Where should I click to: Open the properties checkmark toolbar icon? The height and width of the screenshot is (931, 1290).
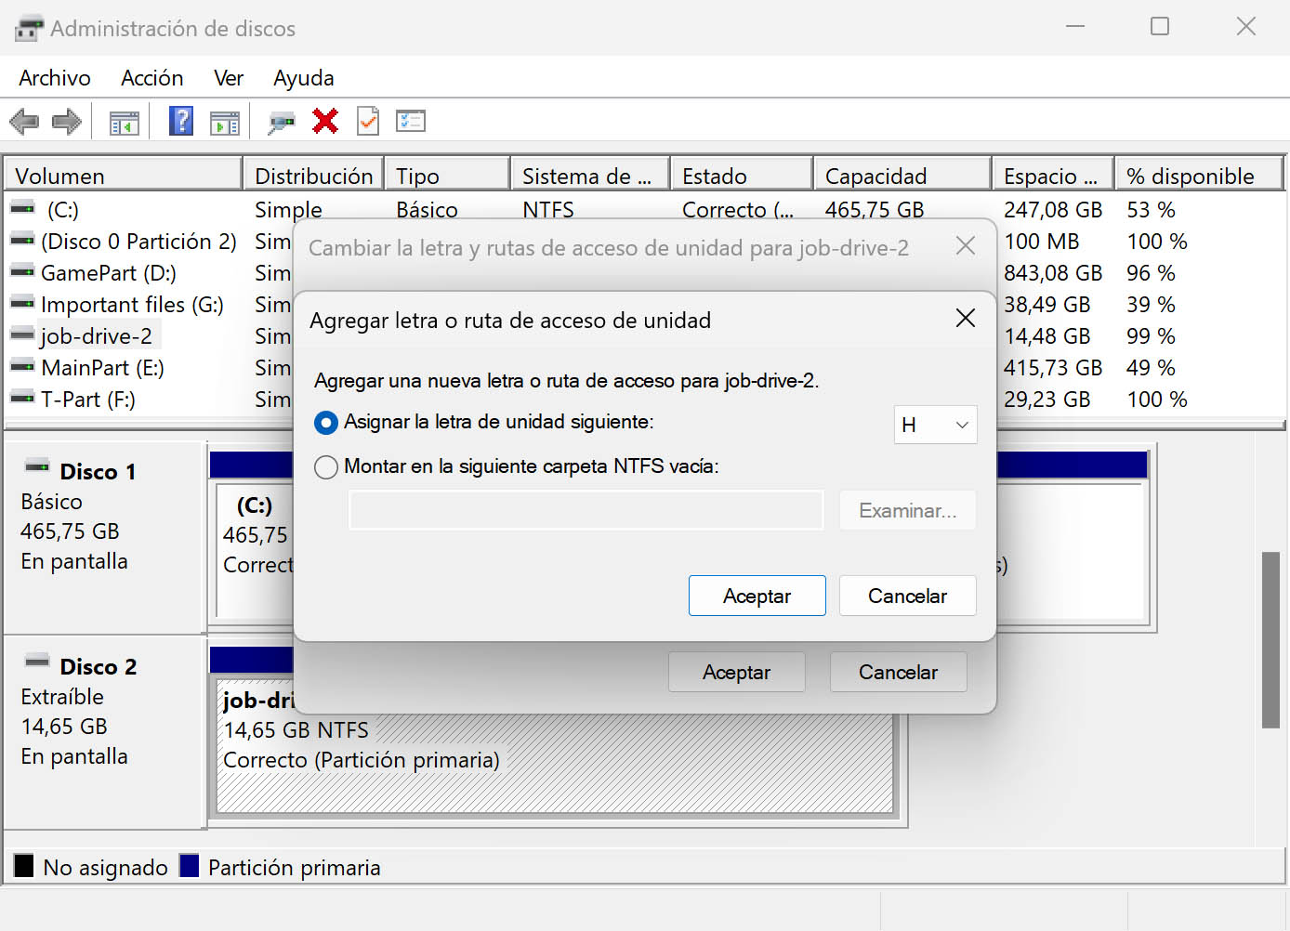(x=368, y=121)
